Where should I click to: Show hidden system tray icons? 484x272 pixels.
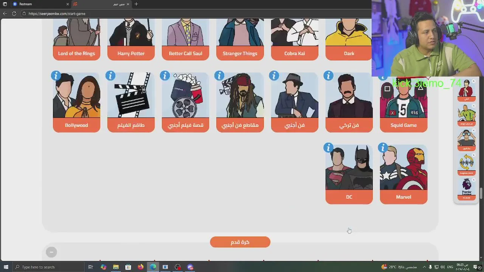coord(423,267)
